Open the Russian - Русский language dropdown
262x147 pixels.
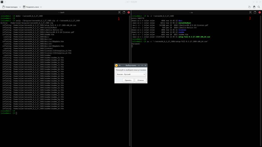pyautogui.click(x=130, y=74)
